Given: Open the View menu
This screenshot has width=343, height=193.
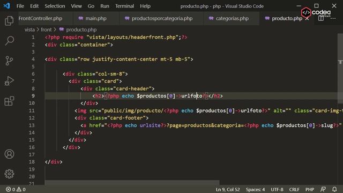Looking at the screenshot, I should pyautogui.click(x=76, y=6).
